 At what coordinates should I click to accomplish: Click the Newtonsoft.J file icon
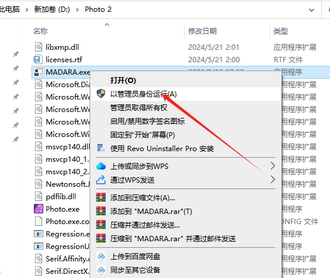[39, 184]
